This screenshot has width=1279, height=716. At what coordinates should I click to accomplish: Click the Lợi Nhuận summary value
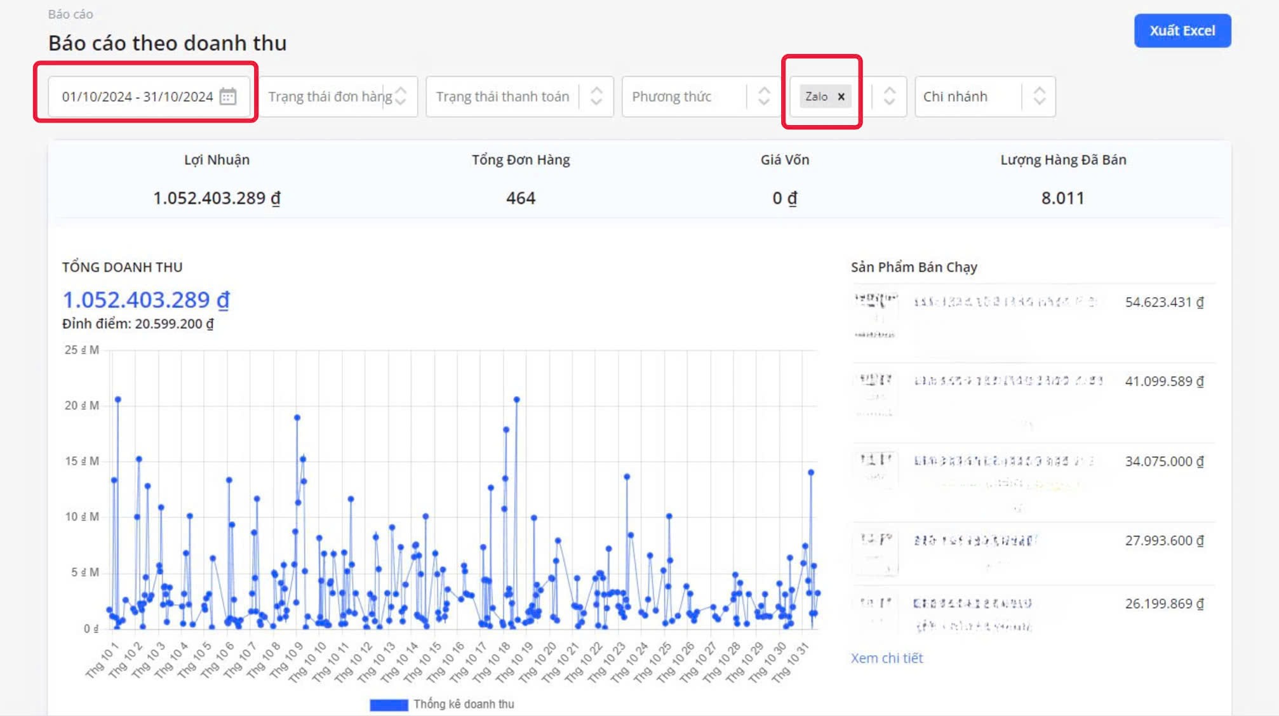coord(217,198)
